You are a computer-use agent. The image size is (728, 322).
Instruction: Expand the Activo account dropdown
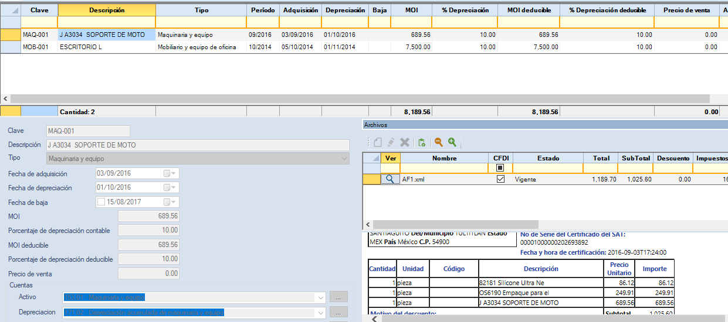point(320,297)
